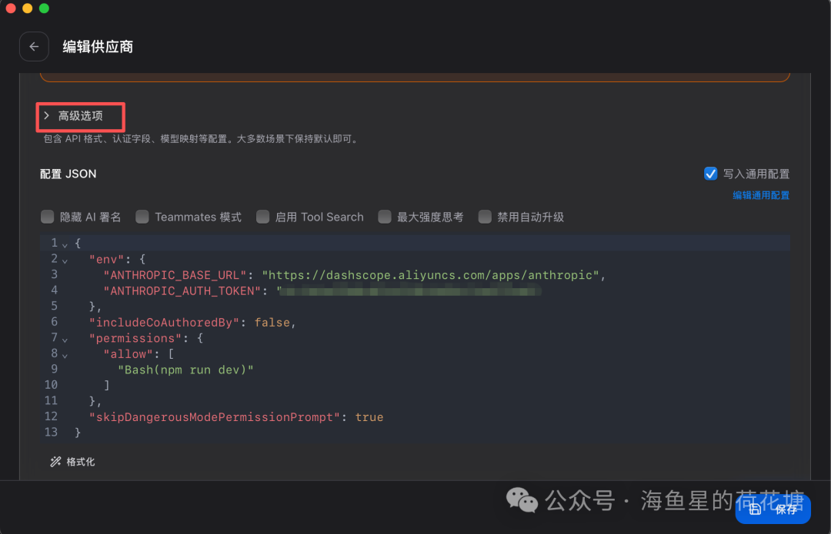Check 禁用自动升级 option
This screenshot has width=831, height=534.
click(x=485, y=217)
